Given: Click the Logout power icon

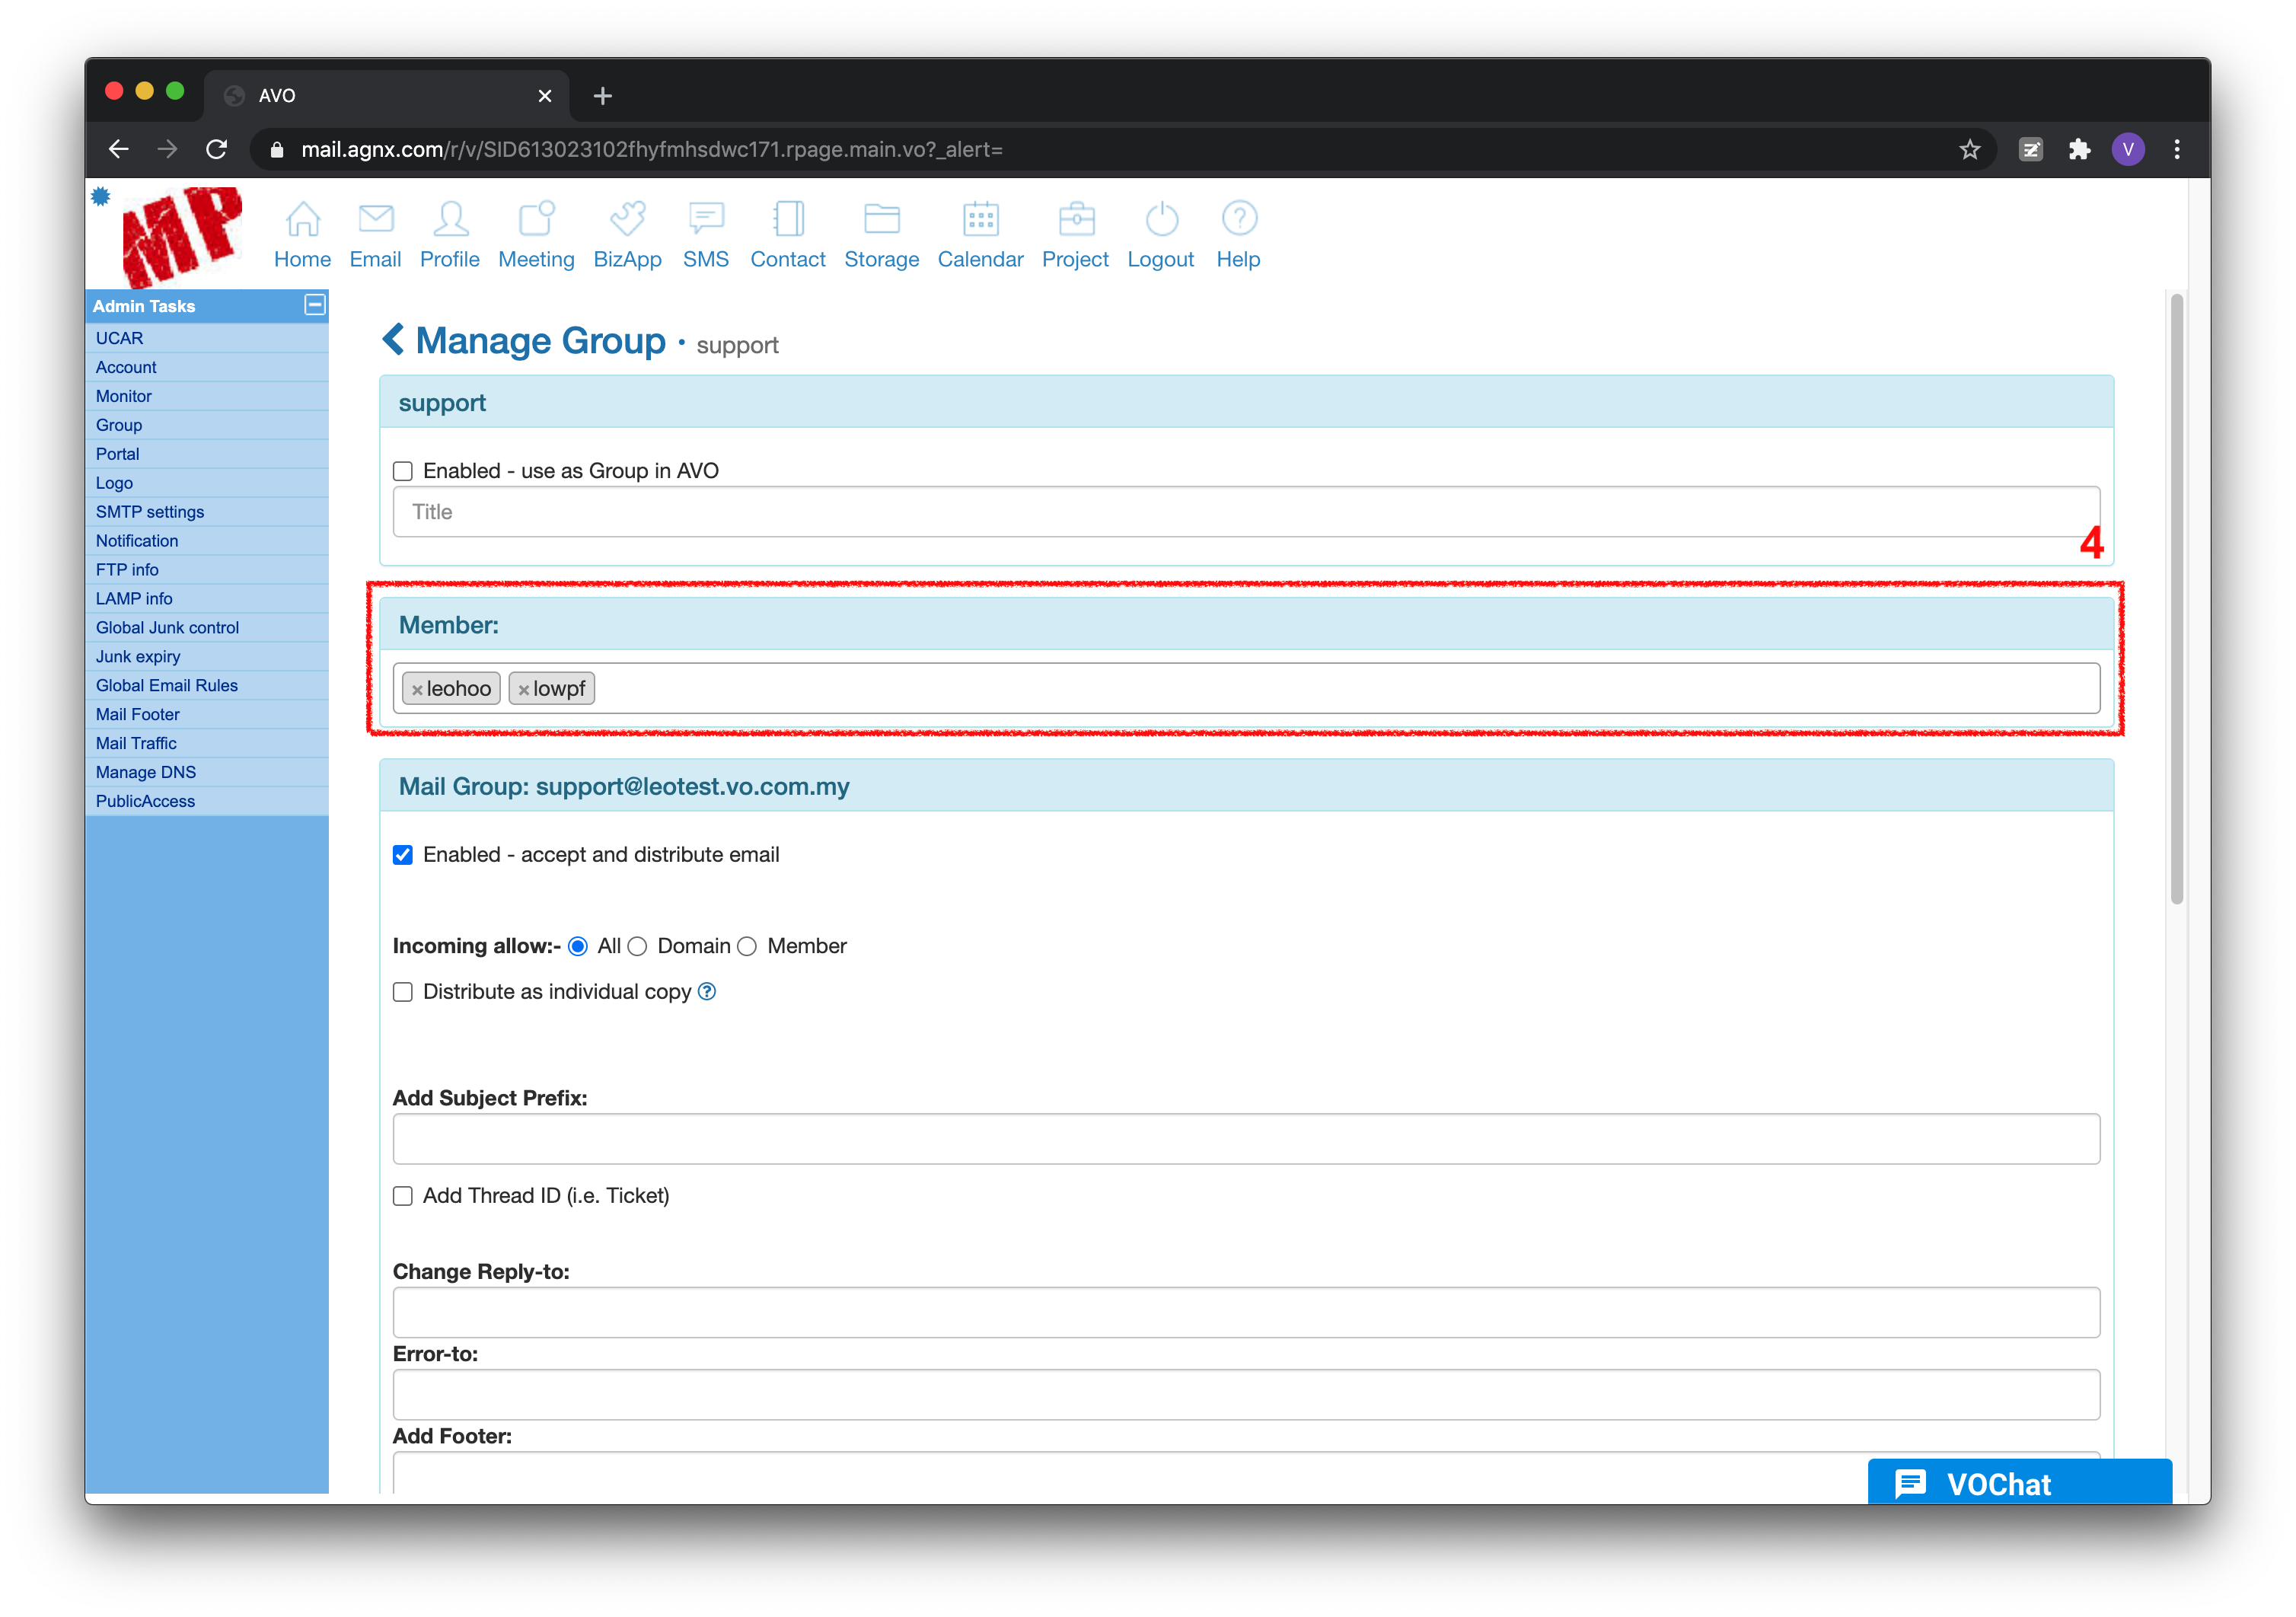Looking at the screenshot, I should [x=1160, y=219].
